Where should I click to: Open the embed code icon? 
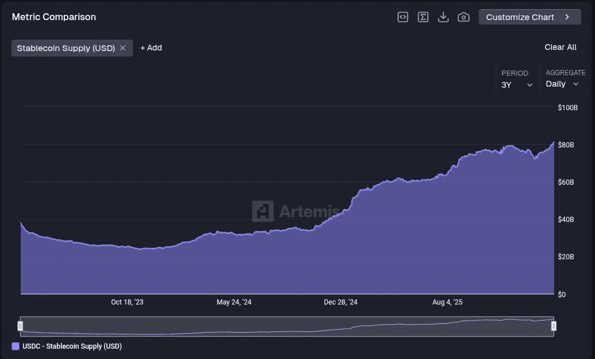[403, 17]
